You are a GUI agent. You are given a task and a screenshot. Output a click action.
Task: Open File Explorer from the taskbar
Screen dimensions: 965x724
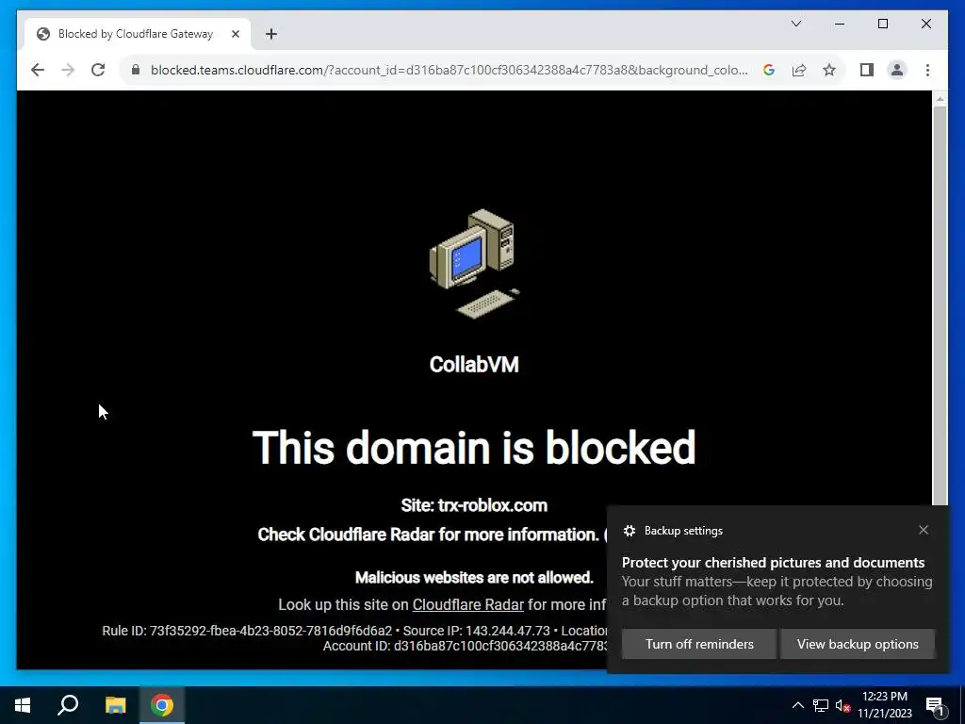(x=115, y=705)
